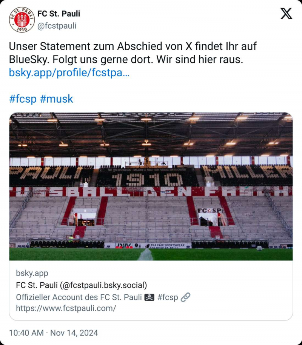The width and height of the screenshot is (302, 345).
Task: Open the FC St. Pauli display name
Action: click(x=59, y=14)
